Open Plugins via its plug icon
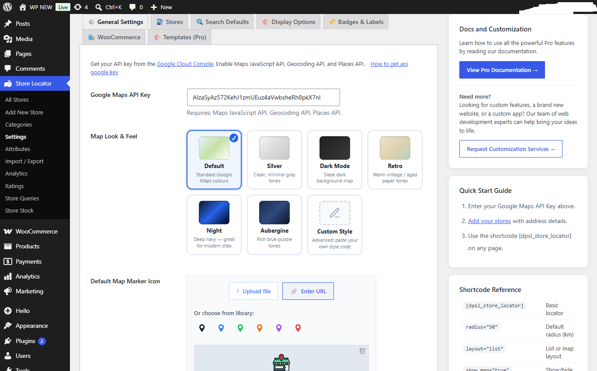This screenshot has height=371, width=597. (x=8, y=341)
